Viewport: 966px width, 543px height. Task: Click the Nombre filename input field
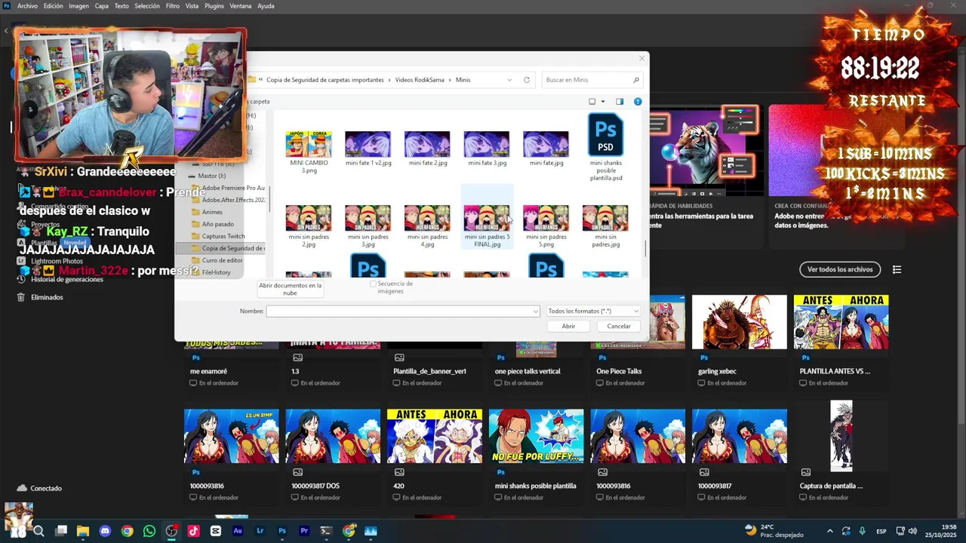pyautogui.click(x=403, y=311)
